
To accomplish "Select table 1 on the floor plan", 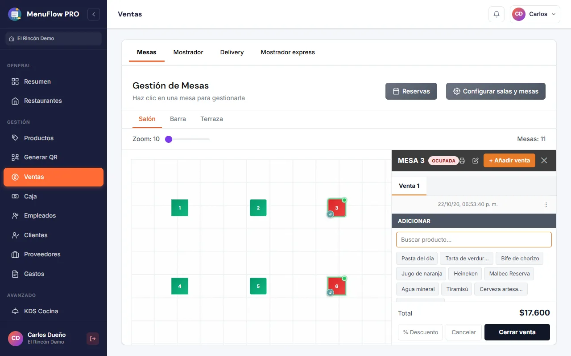I will (180, 208).
